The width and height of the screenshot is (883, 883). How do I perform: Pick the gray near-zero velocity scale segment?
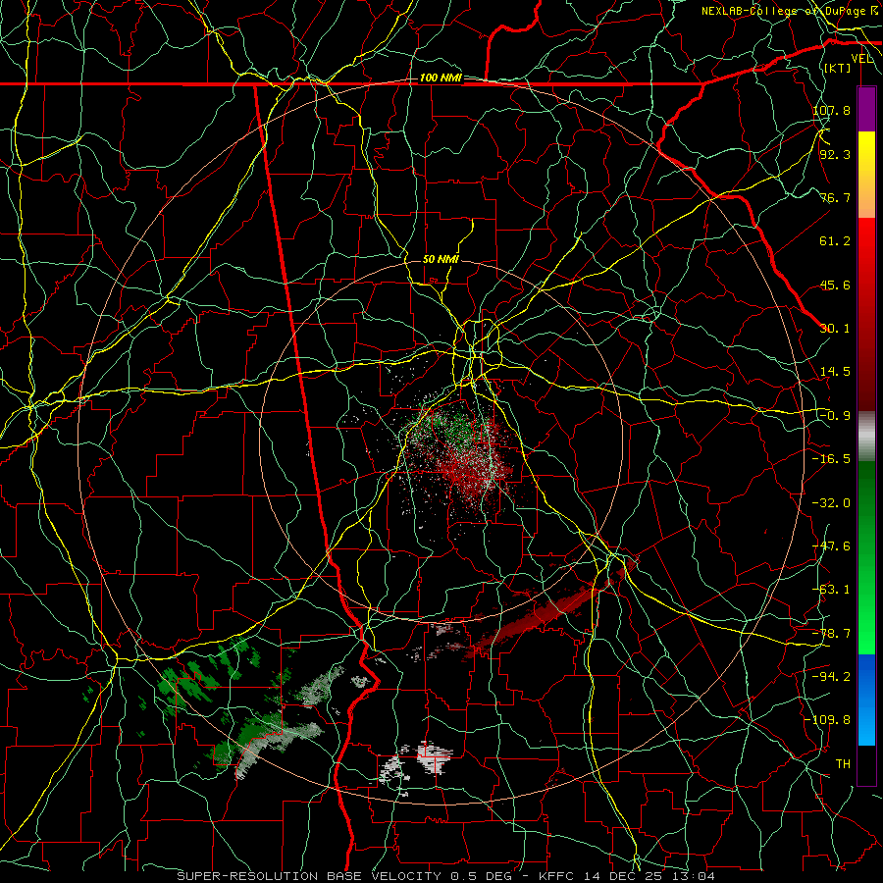tap(866, 436)
